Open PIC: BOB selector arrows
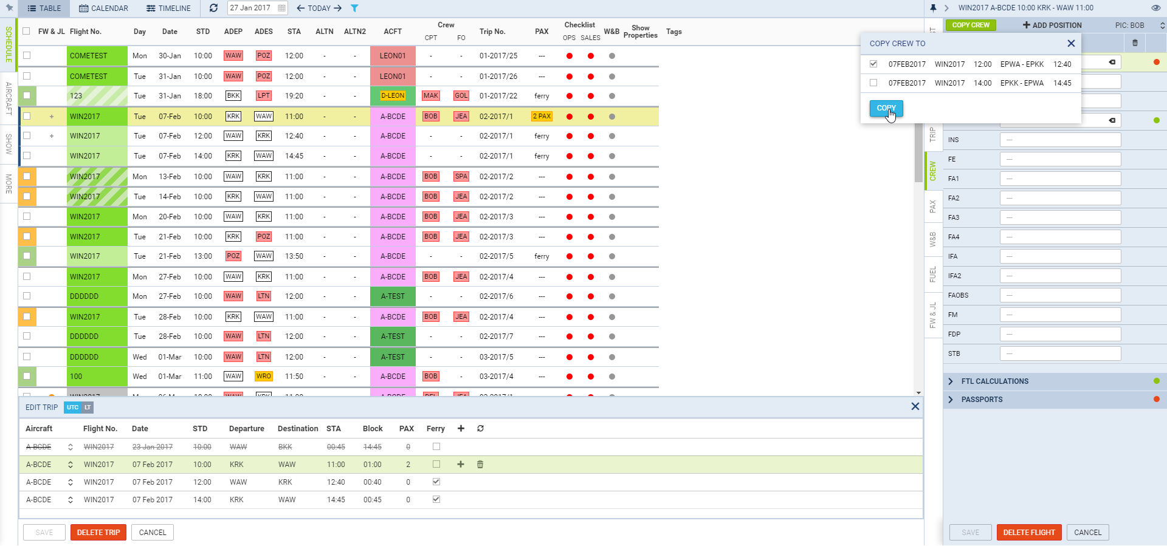 coord(1162,26)
